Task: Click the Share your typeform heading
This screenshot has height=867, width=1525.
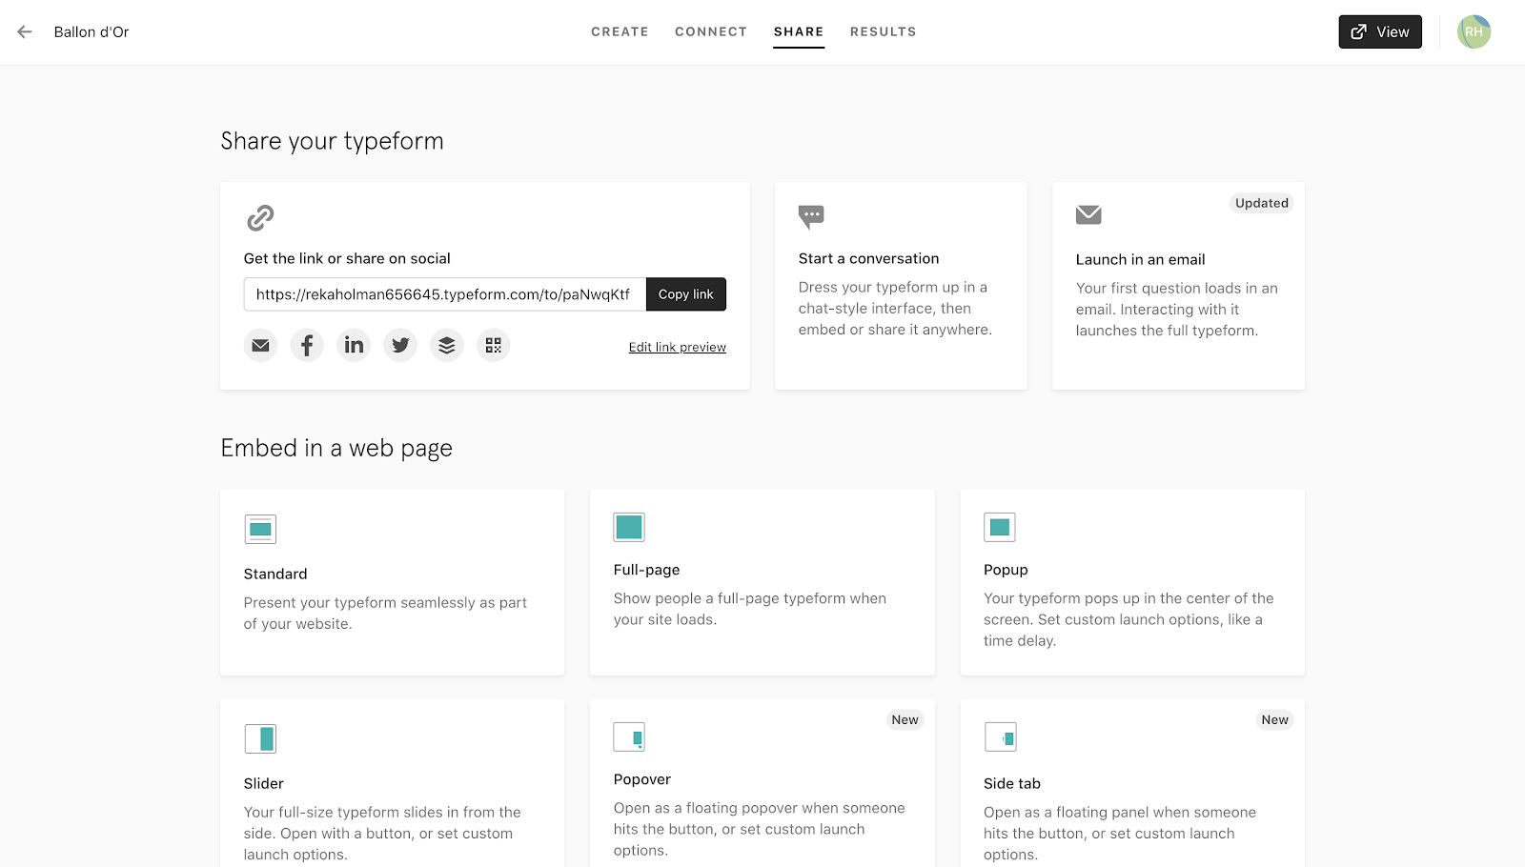Action: [333, 141]
